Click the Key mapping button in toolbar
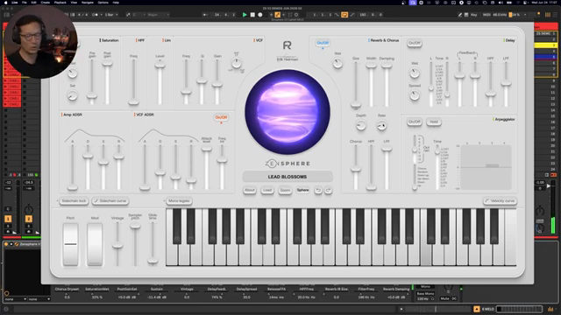The image size is (561, 315). click(x=474, y=15)
